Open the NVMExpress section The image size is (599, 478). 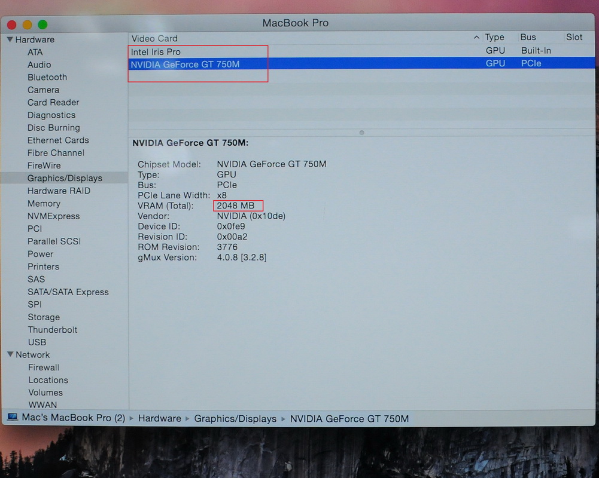tap(54, 216)
